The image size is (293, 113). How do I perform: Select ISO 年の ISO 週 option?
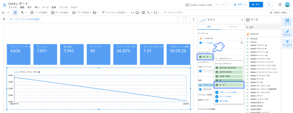[x=229, y=72]
